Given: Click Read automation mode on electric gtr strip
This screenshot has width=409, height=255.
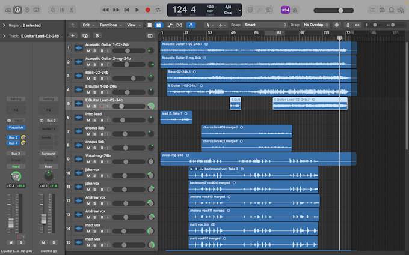Looking at the screenshot, I should 49,167.
